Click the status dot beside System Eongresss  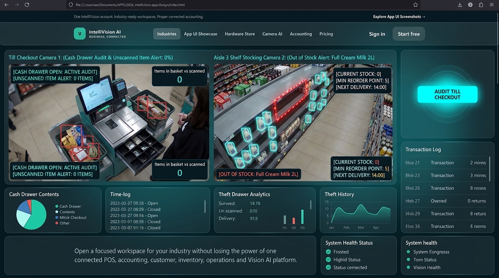[x=408, y=252]
